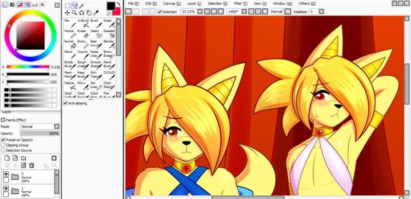Image resolution: width=411 pixels, height=199 pixels.
Task: Enable Clipping Group
Action: coord(3,145)
